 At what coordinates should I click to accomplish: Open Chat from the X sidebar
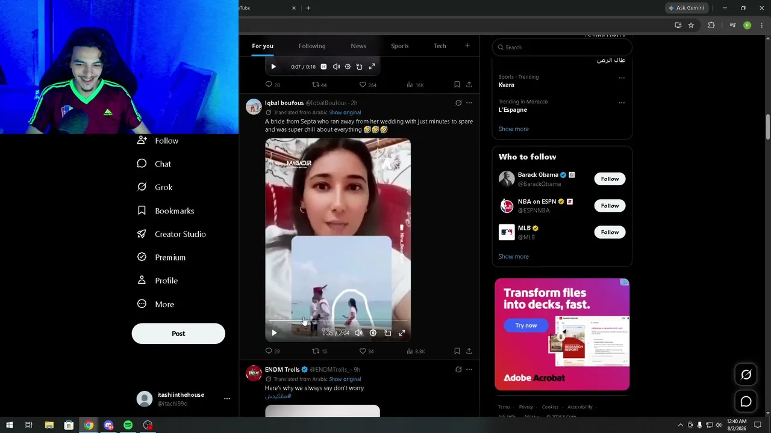coord(154,164)
